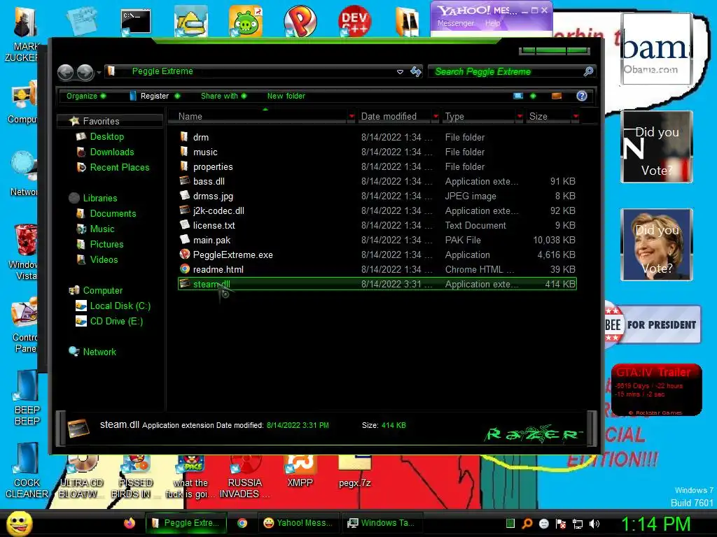Sort files by the Name column
This screenshot has width=717, height=537.
click(x=190, y=117)
